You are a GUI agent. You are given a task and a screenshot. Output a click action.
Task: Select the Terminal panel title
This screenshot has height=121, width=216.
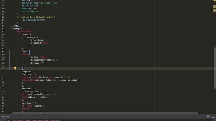click(x=5, y=117)
